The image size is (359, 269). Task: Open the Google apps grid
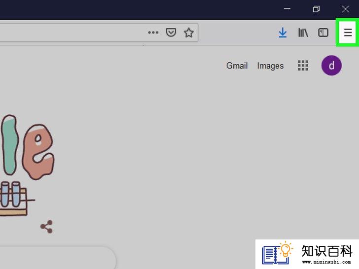303,66
